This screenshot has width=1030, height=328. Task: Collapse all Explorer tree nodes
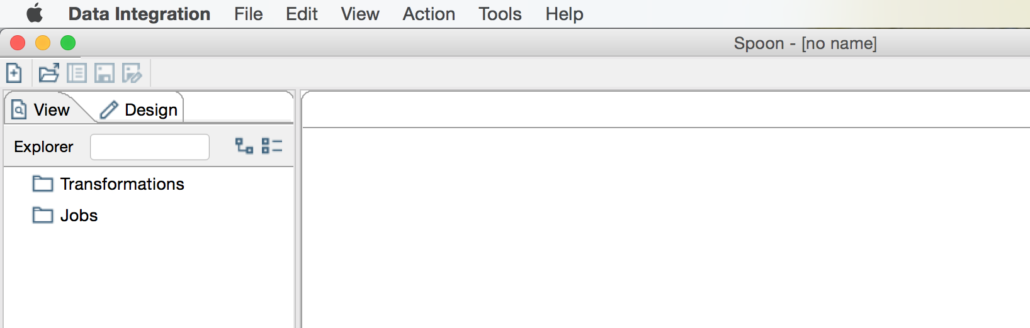point(272,146)
